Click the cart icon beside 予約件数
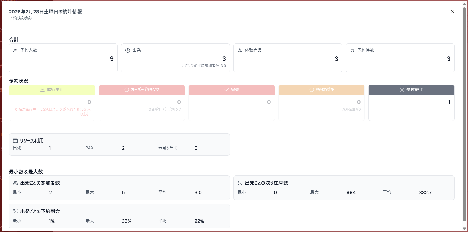The width and height of the screenshot is (468, 232). click(x=352, y=50)
